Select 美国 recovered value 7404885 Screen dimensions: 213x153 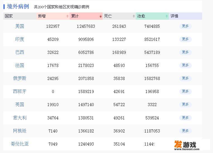(x=152, y=26)
